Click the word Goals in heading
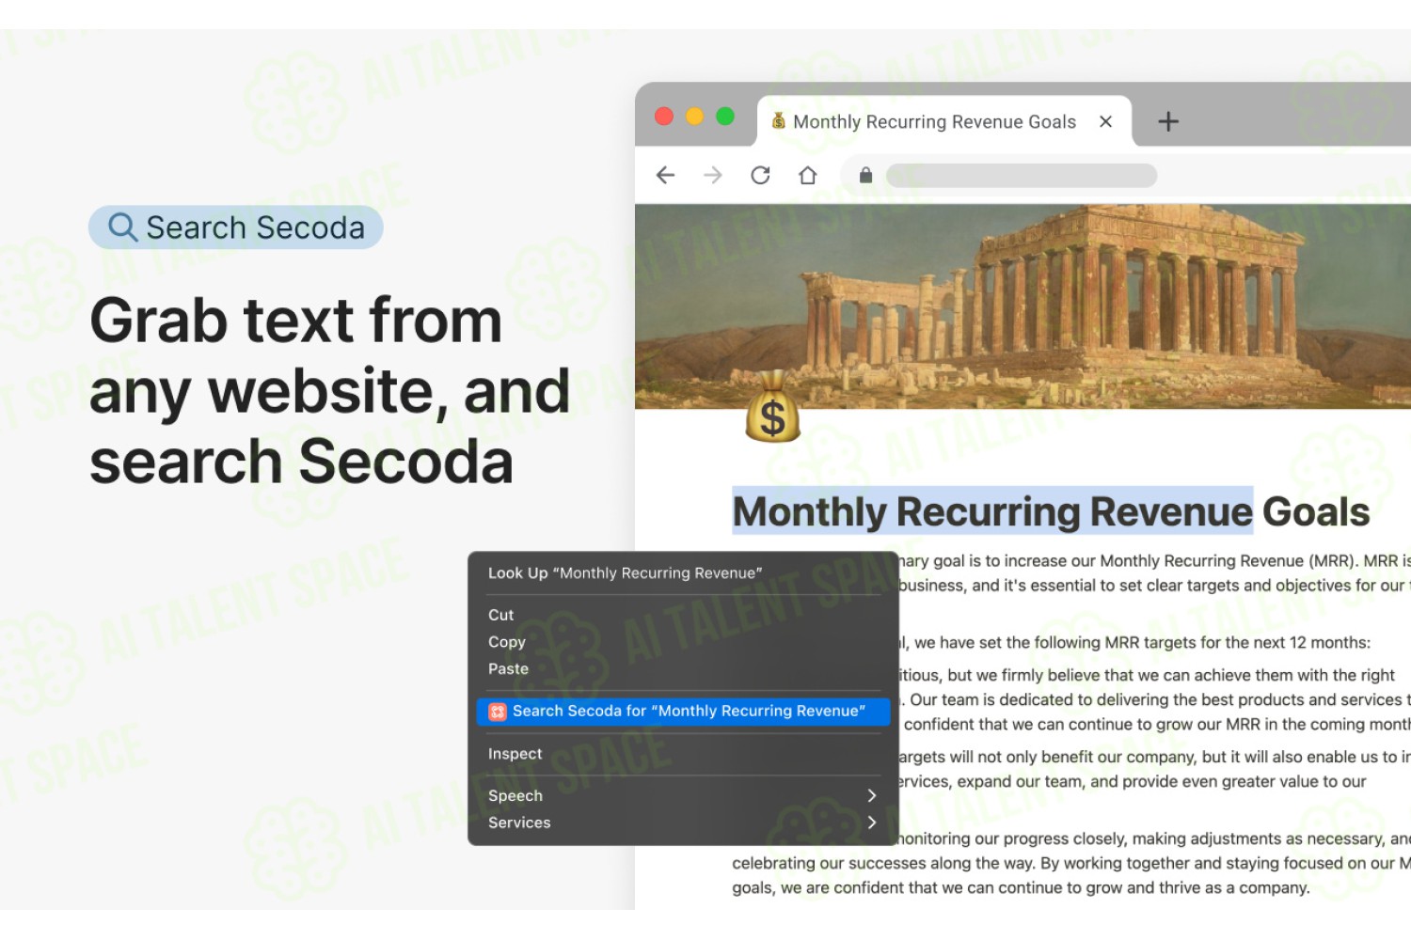 tap(1315, 511)
